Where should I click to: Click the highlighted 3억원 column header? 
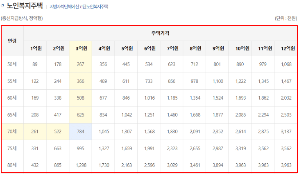pyautogui.click(x=80, y=48)
